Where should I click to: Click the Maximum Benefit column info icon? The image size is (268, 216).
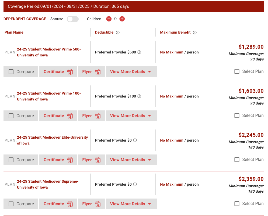pyautogui.click(x=195, y=33)
